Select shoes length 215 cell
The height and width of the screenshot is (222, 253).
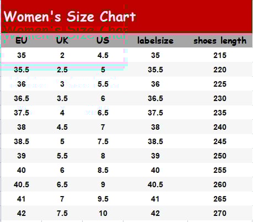220,55
